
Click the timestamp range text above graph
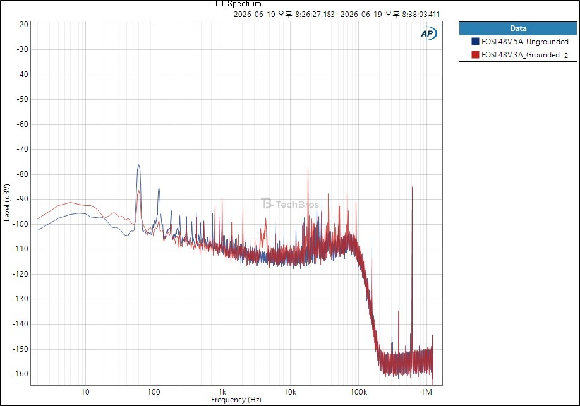point(337,15)
